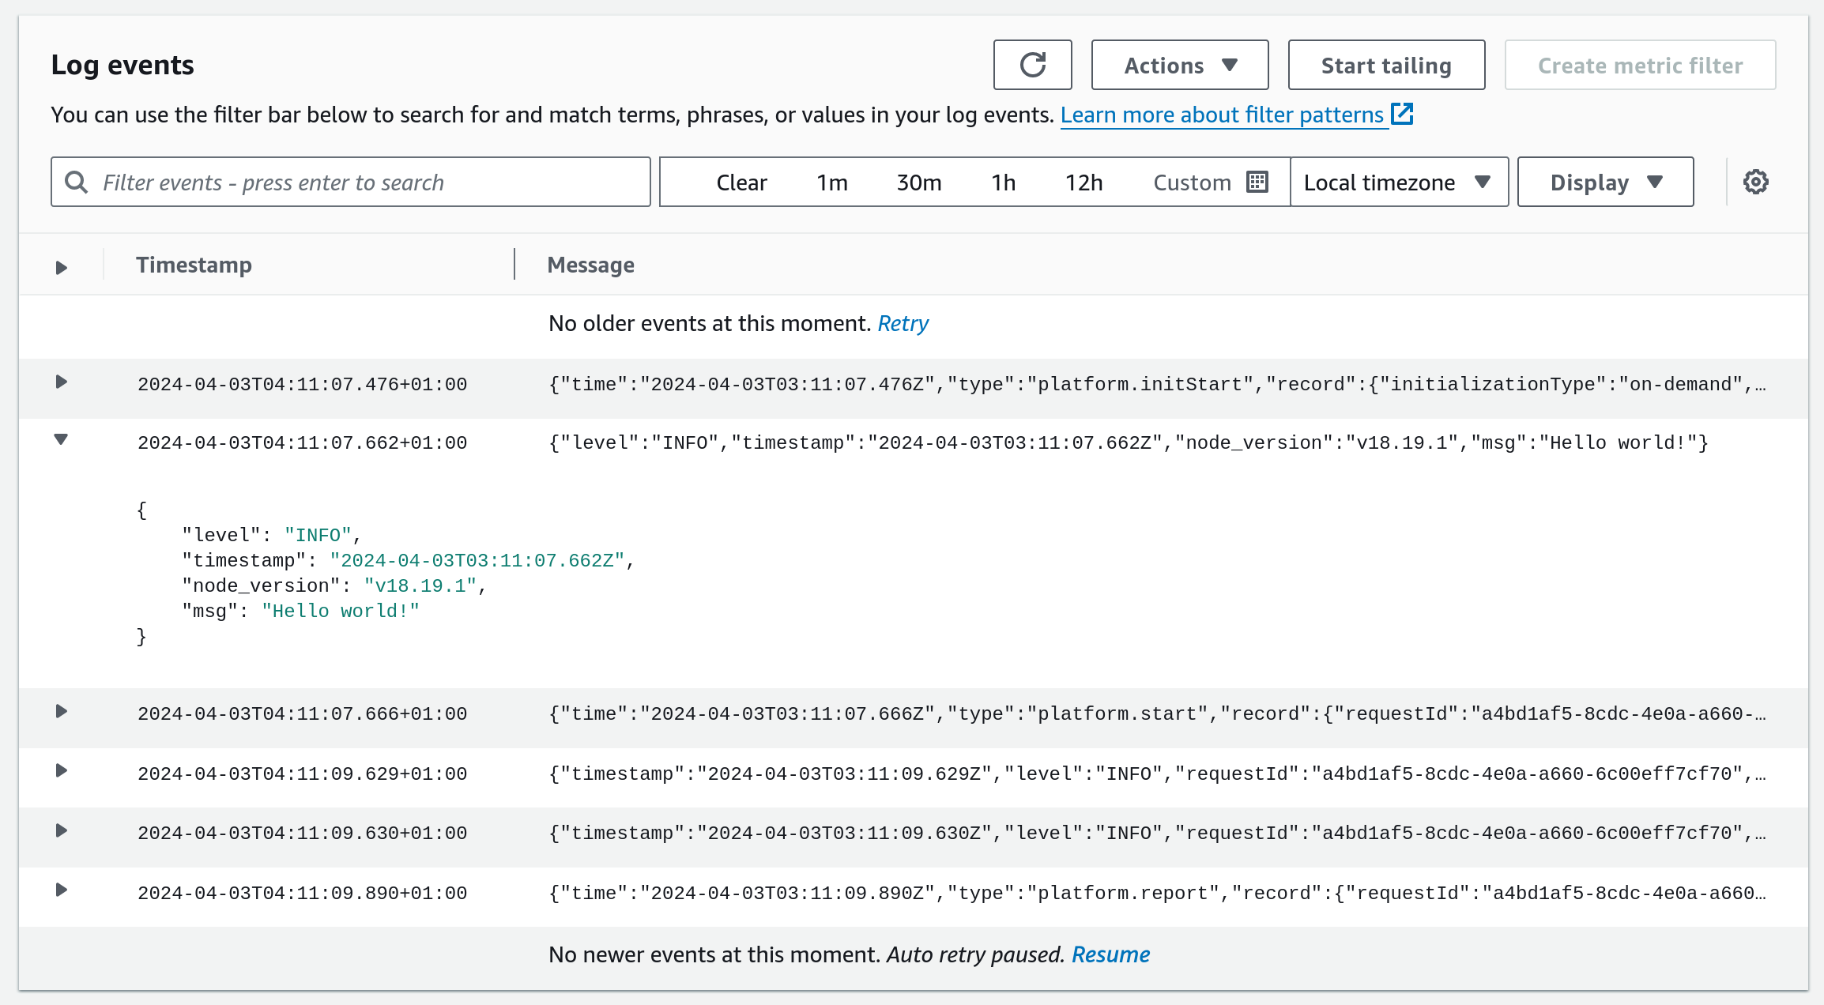
Task: Click the magnifier icon in filter bar
Action: point(77,182)
